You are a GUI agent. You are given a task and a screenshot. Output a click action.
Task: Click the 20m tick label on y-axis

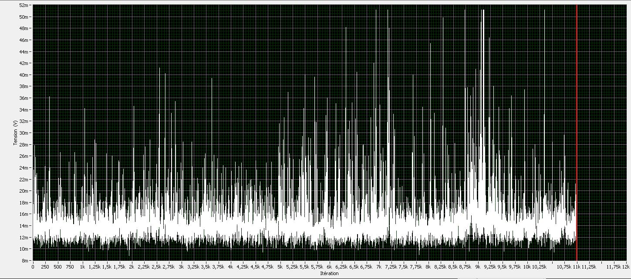[24, 191]
